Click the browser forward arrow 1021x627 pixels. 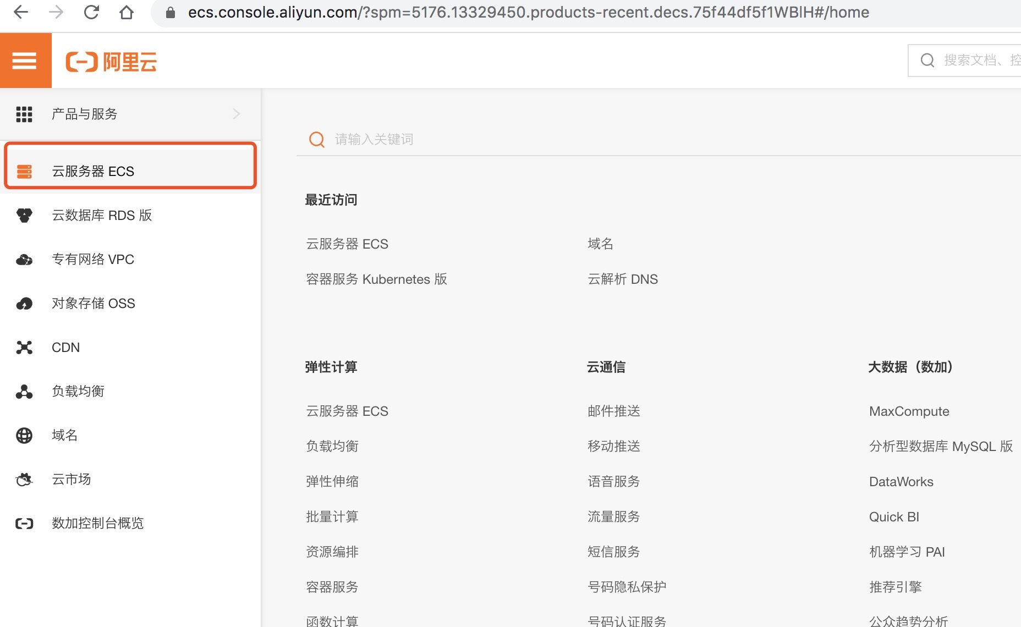pyautogui.click(x=56, y=12)
